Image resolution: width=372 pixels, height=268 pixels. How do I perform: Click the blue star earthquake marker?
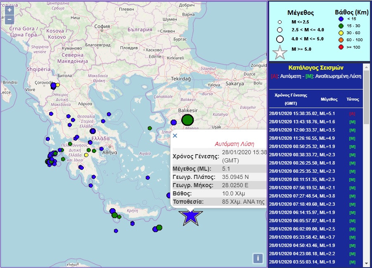tap(190, 216)
